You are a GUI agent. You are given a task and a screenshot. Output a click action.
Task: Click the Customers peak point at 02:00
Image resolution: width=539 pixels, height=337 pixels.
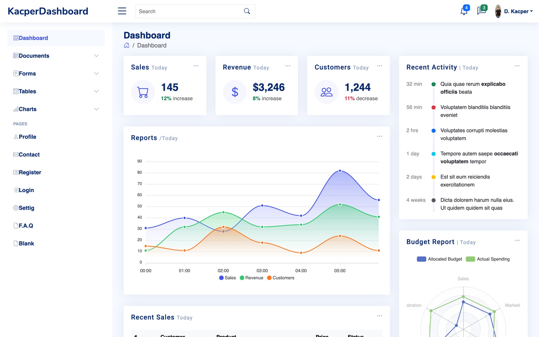point(223,227)
